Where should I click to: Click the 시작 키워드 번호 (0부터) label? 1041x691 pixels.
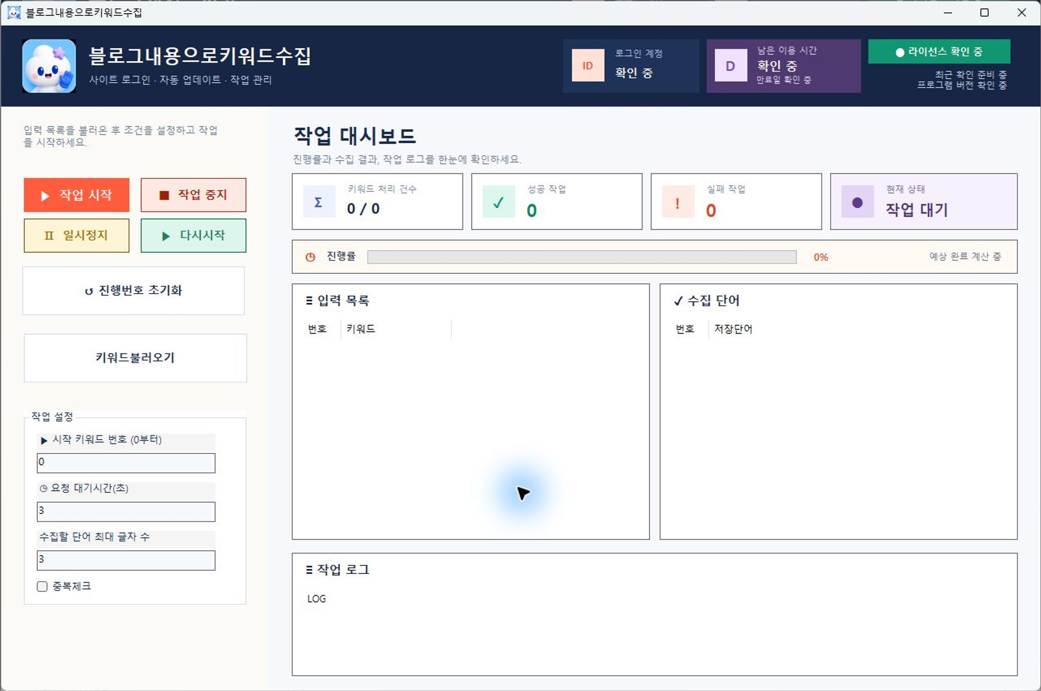point(101,440)
